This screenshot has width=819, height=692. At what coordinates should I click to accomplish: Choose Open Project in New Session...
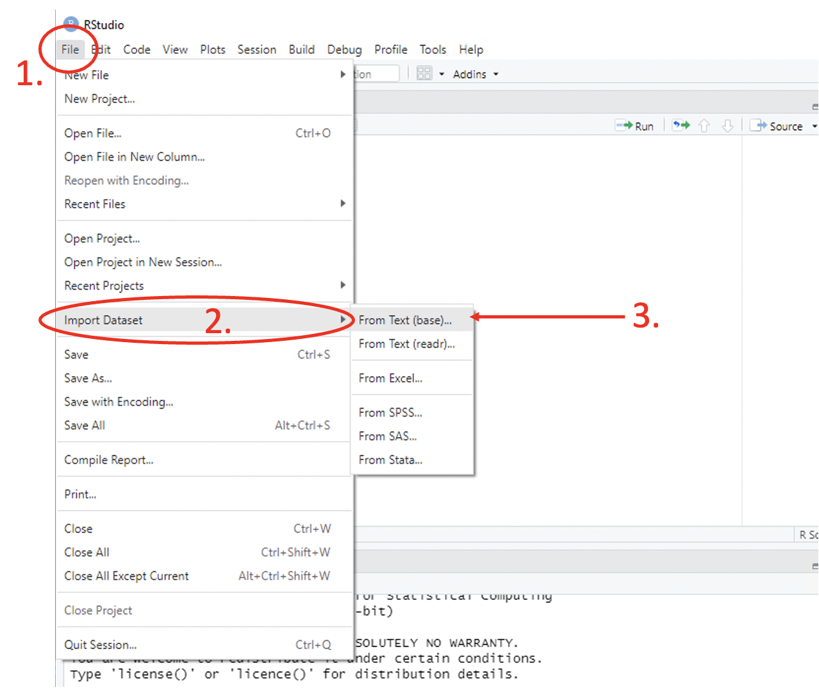click(205, 262)
